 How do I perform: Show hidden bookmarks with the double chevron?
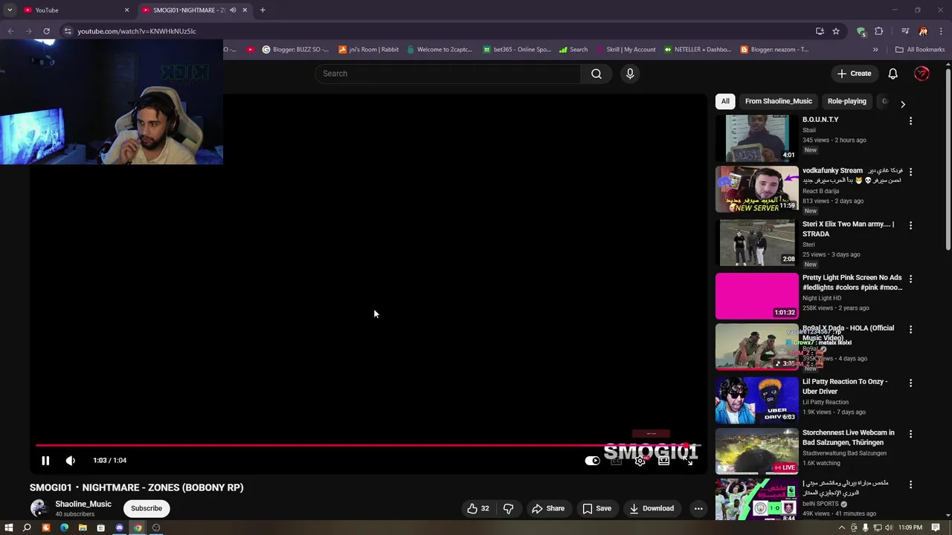click(x=875, y=50)
